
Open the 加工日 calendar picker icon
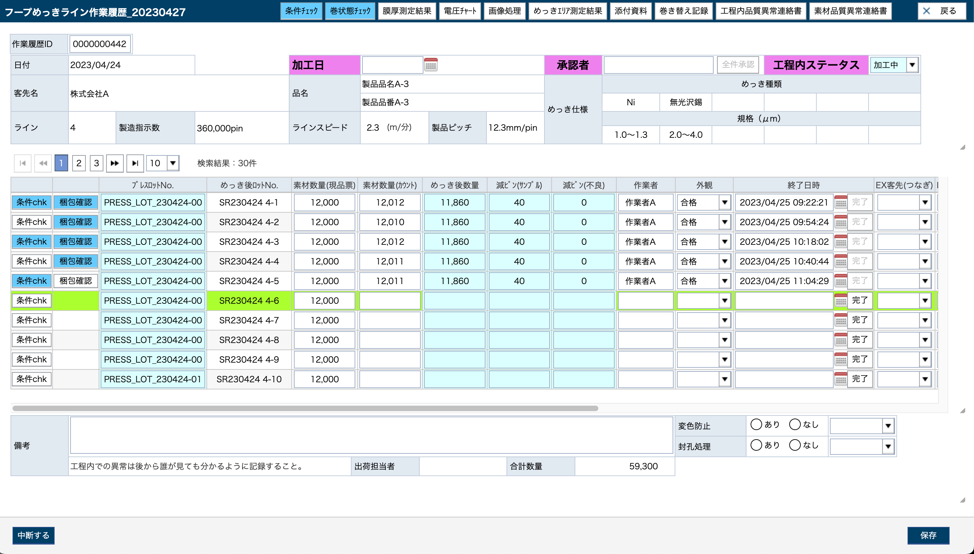[431, 65]
